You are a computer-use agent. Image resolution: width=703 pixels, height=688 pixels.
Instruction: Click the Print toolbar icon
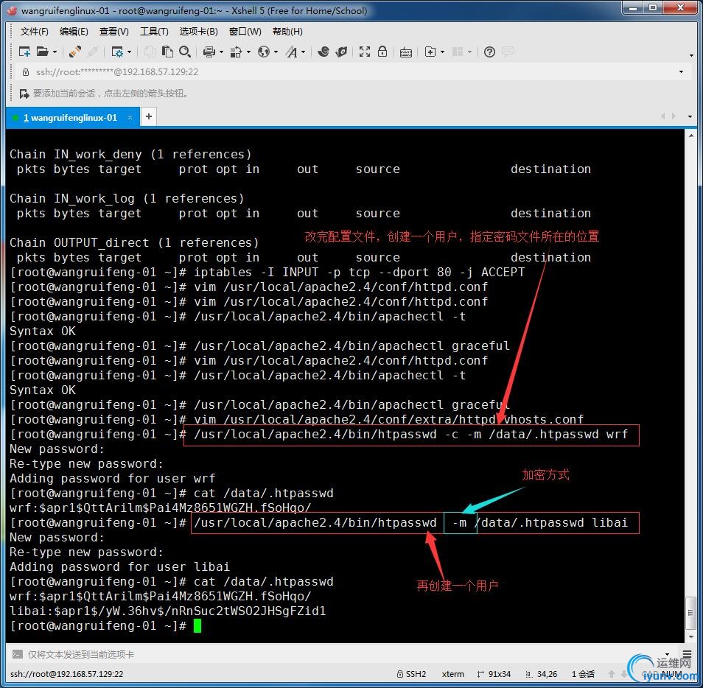coord(209,52)
